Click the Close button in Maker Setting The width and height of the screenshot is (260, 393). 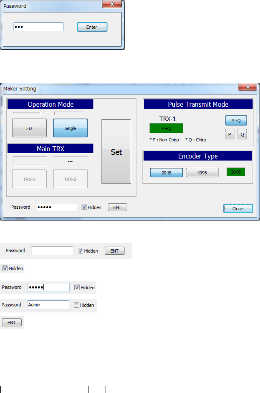(238, 209)
